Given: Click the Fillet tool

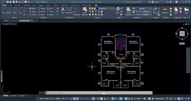Looking at the screenshot, I should 50,11.
